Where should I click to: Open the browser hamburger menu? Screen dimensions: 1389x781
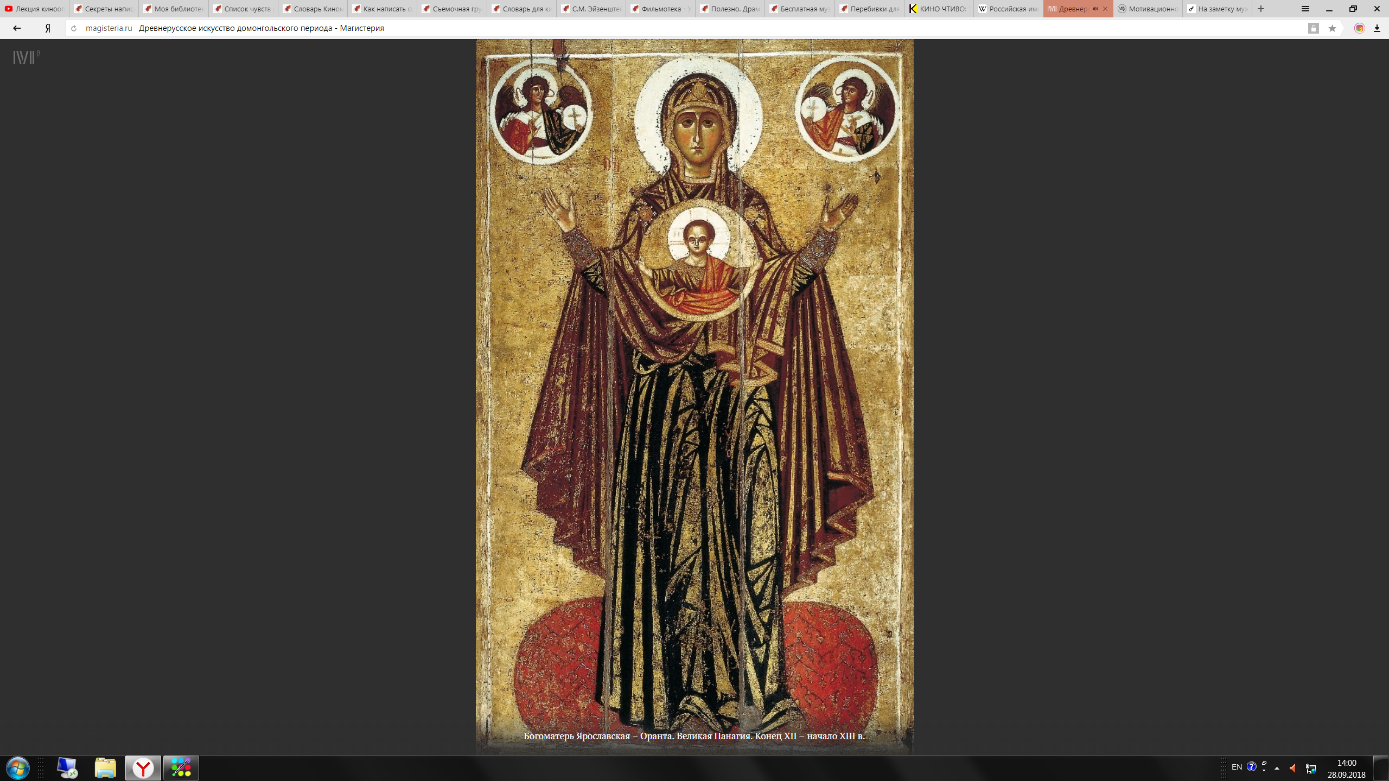tap(1305, 9)
